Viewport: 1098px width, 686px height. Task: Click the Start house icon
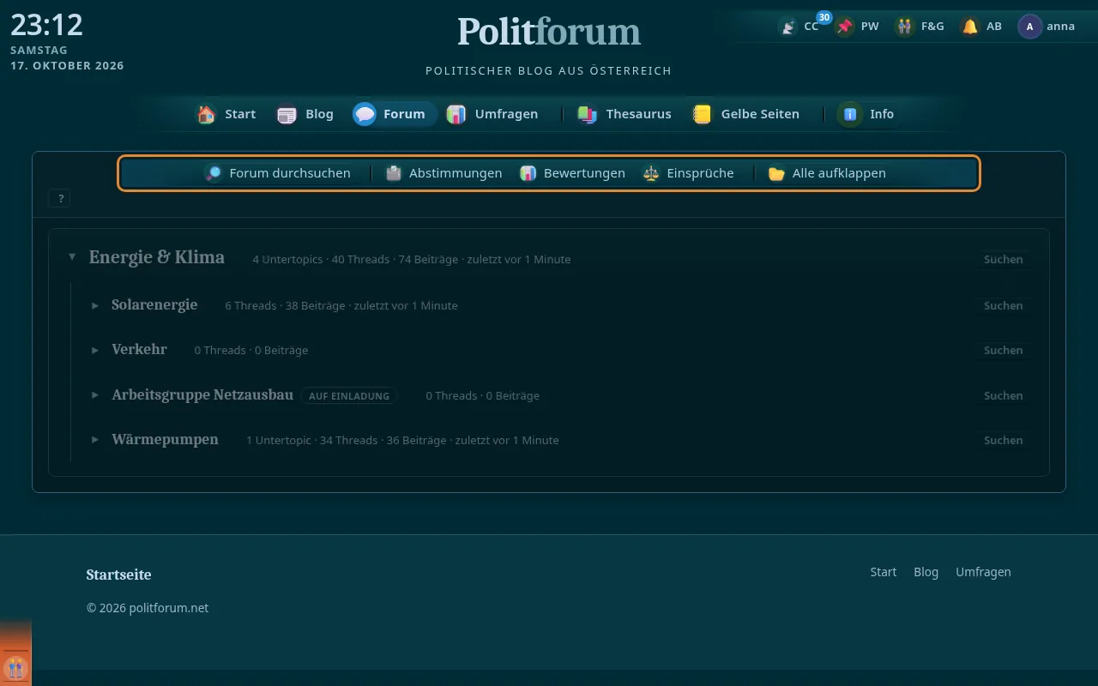[206, 114]
